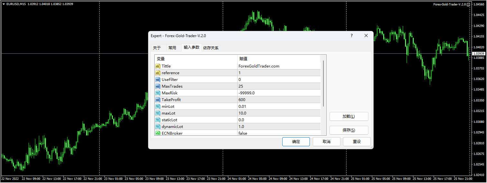
Task: Click the integer icon beside TakeProfit
Action: pyautogui.click(x=158, y=100)
